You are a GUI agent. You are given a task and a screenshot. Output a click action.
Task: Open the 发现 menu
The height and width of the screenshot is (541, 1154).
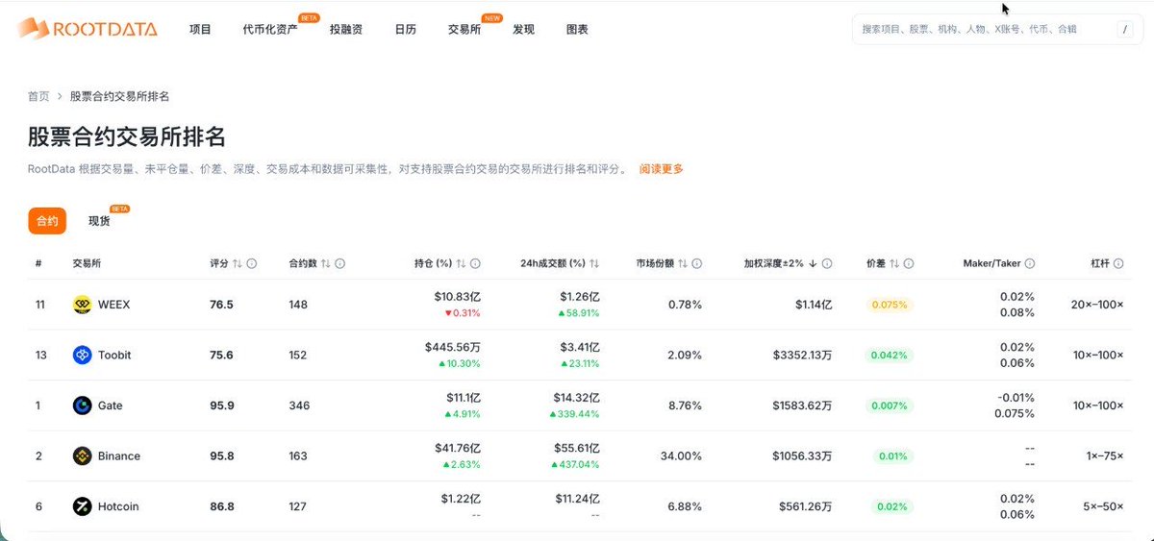pyautogui.click(x=523, y=29)
